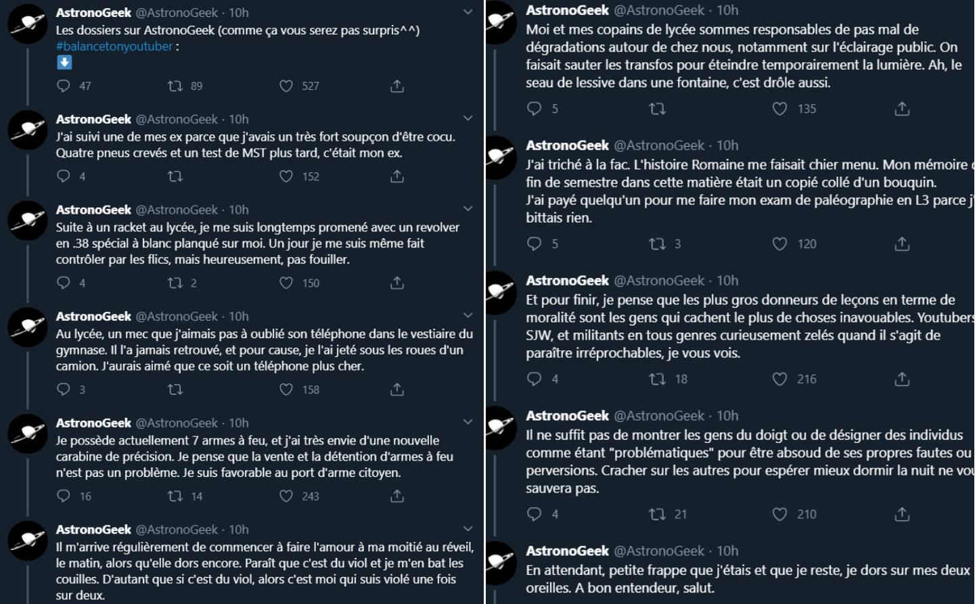Image resolution: width=977 pixels, height=604 pixels.
Task: Reply to the tweet with 16 replies
Action: pos(64,496)
